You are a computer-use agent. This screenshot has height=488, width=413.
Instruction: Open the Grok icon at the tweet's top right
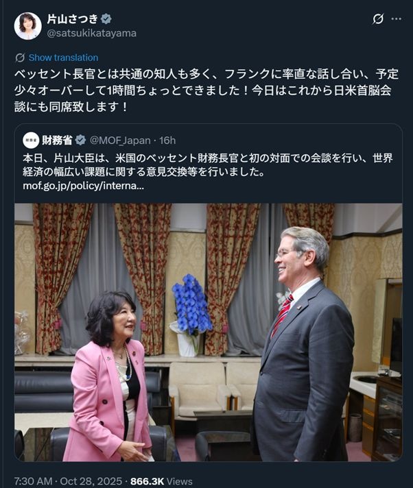coord(378,19)
